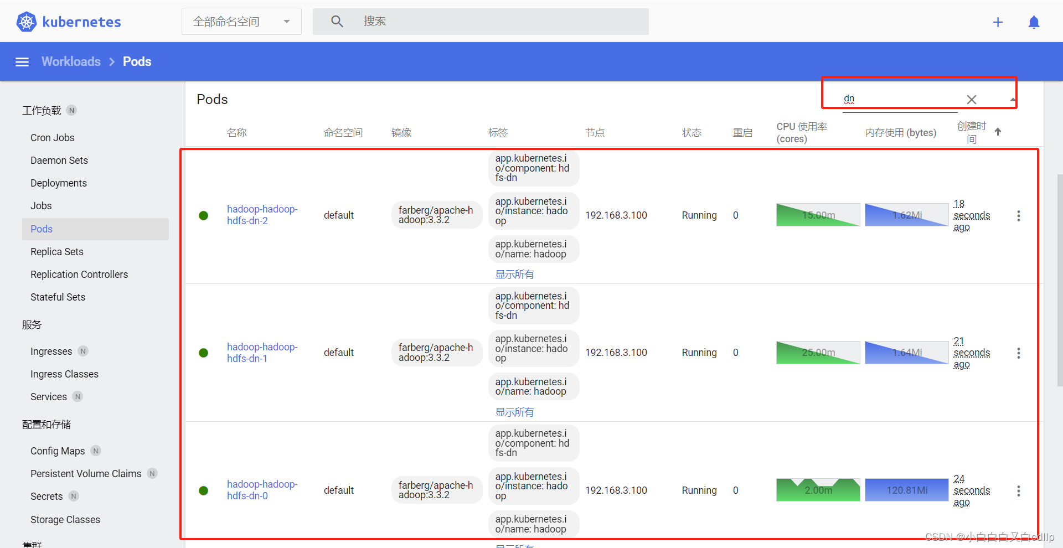
Task: Click N badge beside Secrets
Action: pyautogui.click(x=74, y=496)
